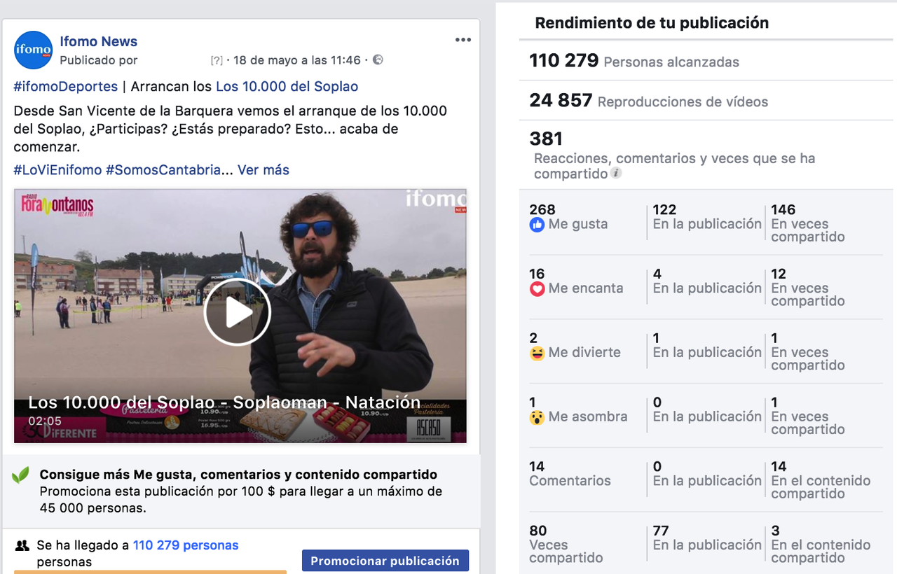The image size is (897, 574).
Task: Open the 110 279 personas link
Action: pos(186,545)
